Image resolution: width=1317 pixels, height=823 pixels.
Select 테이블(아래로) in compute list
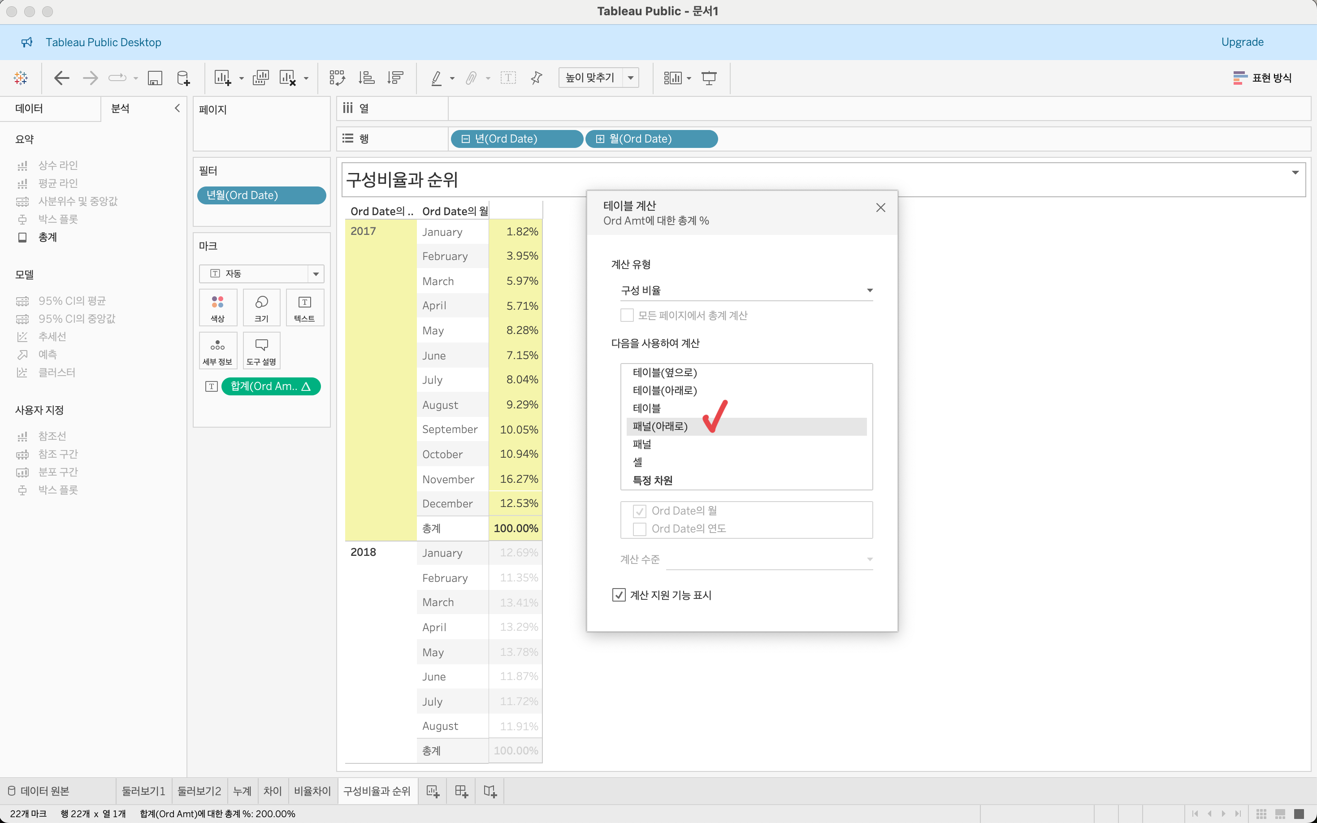tap(664, 390)
